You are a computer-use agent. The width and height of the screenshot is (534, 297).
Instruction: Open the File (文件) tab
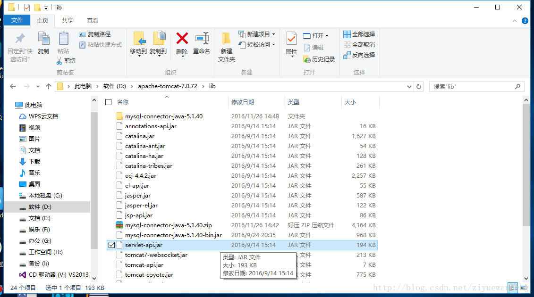click(17, 20)
